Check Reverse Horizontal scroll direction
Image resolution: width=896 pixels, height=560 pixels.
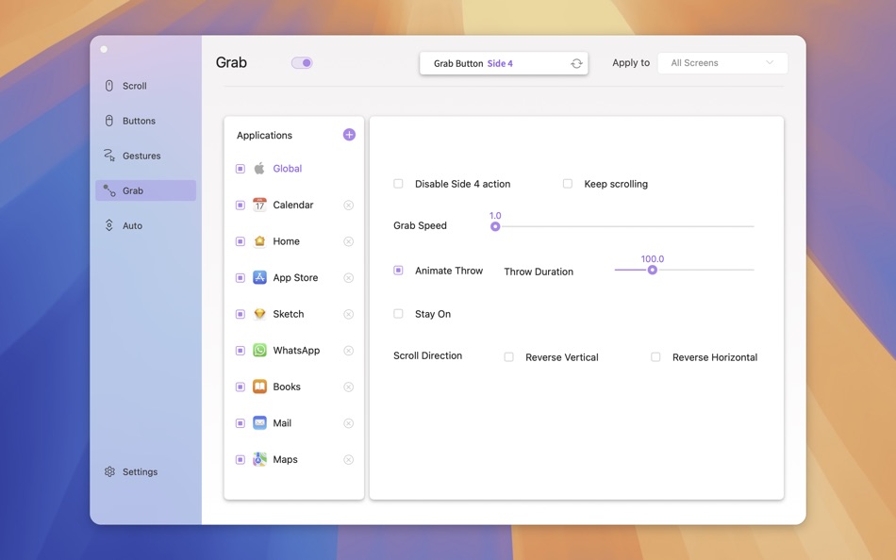655,357
